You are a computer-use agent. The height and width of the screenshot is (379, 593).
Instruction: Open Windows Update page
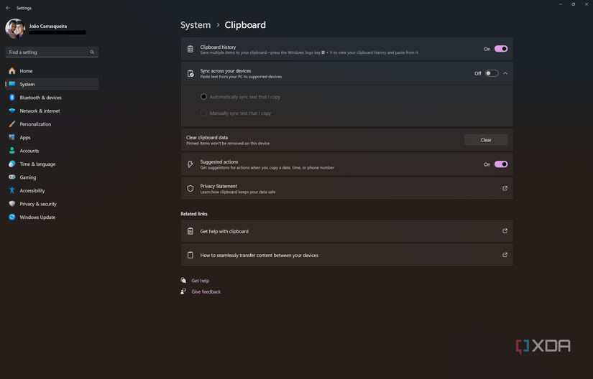point(52,217)
